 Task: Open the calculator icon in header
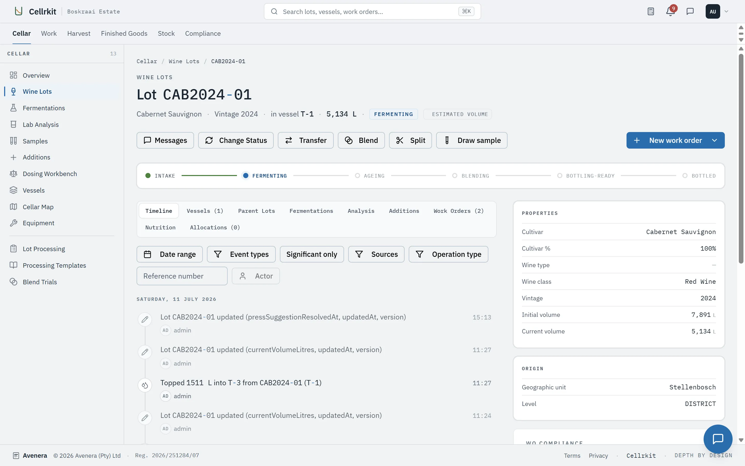tap(651, 11)
